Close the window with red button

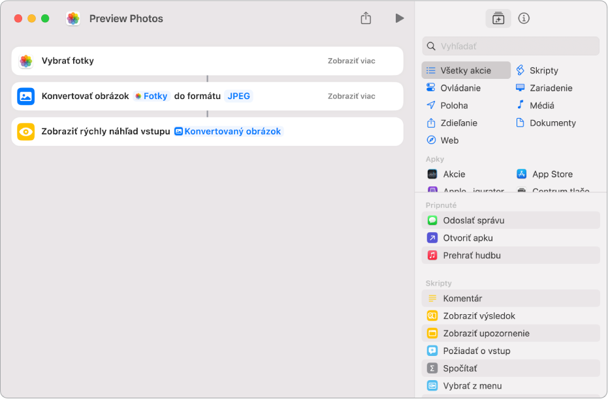pos(18,18)
